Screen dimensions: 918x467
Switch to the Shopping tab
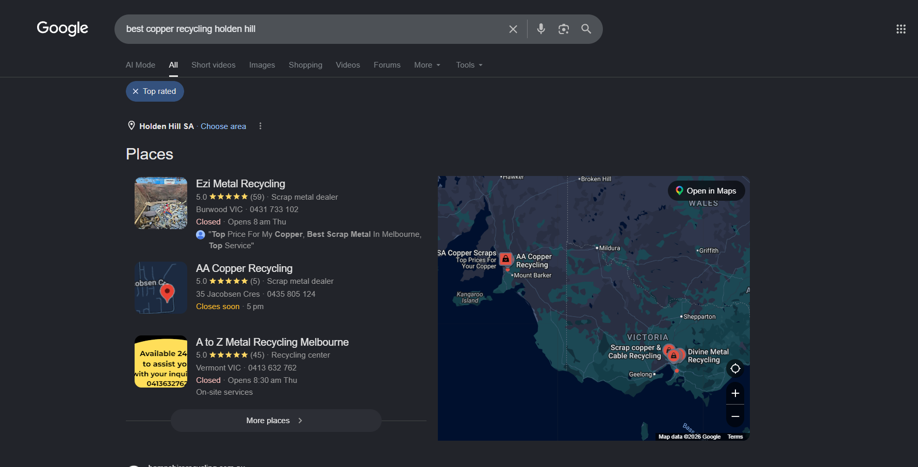click(x=305, y=65)
